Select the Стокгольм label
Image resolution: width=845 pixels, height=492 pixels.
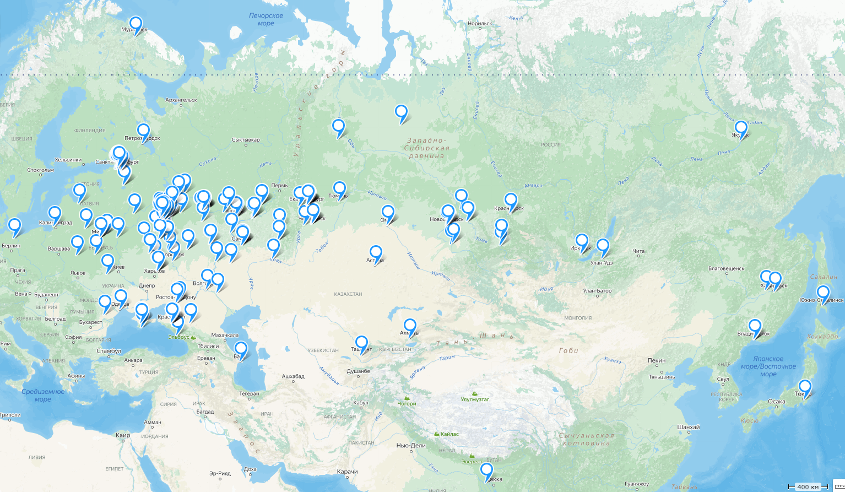[x=41, y=170]
